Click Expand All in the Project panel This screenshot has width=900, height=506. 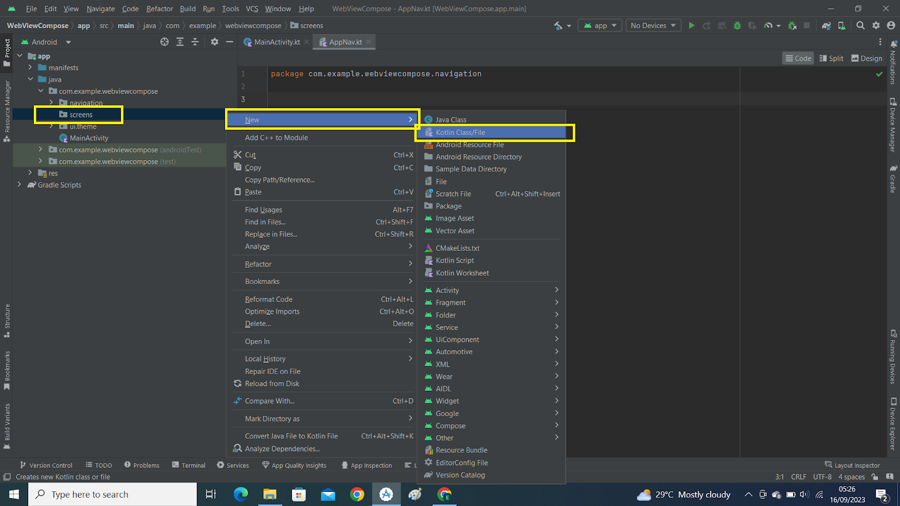click(x=180, y=42)
